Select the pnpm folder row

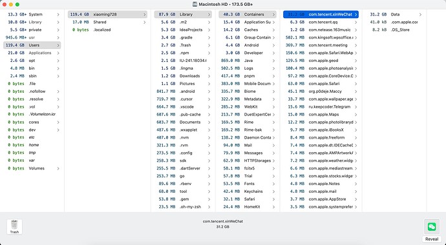(x=248, y=76)
